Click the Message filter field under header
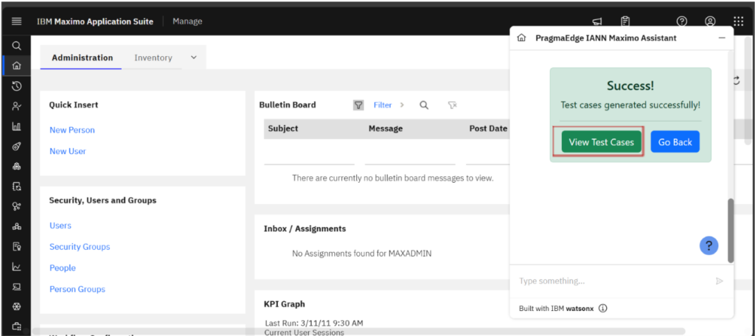 tap(410, 156)
